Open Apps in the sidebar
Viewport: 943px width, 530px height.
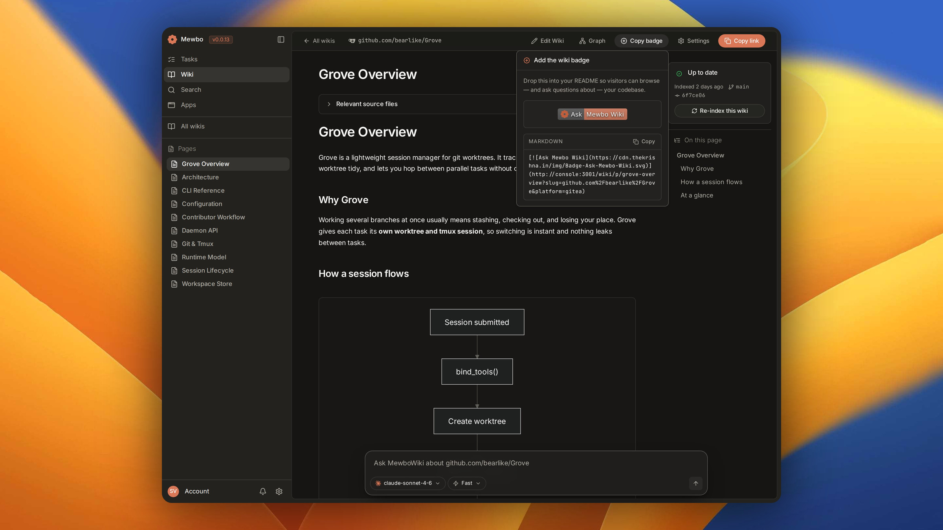pos(226,105)
